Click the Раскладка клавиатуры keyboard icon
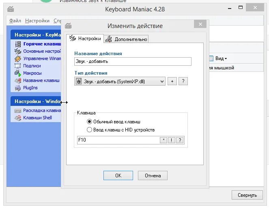The image size is (269, 213). 18,111
